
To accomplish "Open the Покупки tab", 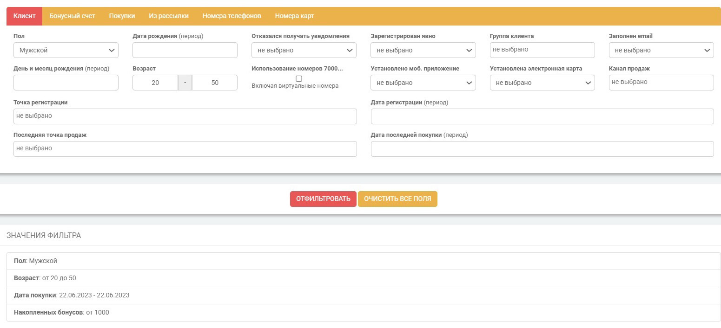I will coord(122,16).
